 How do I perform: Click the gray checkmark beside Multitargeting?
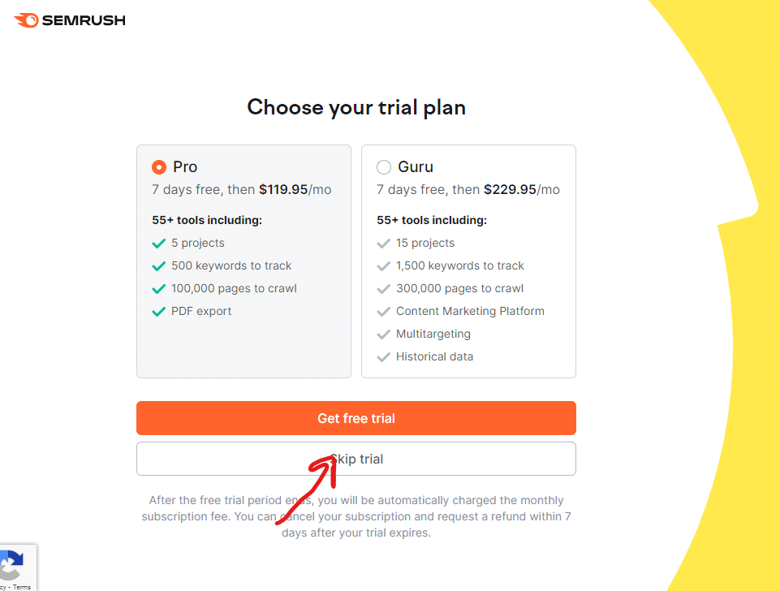coord(384,334)
